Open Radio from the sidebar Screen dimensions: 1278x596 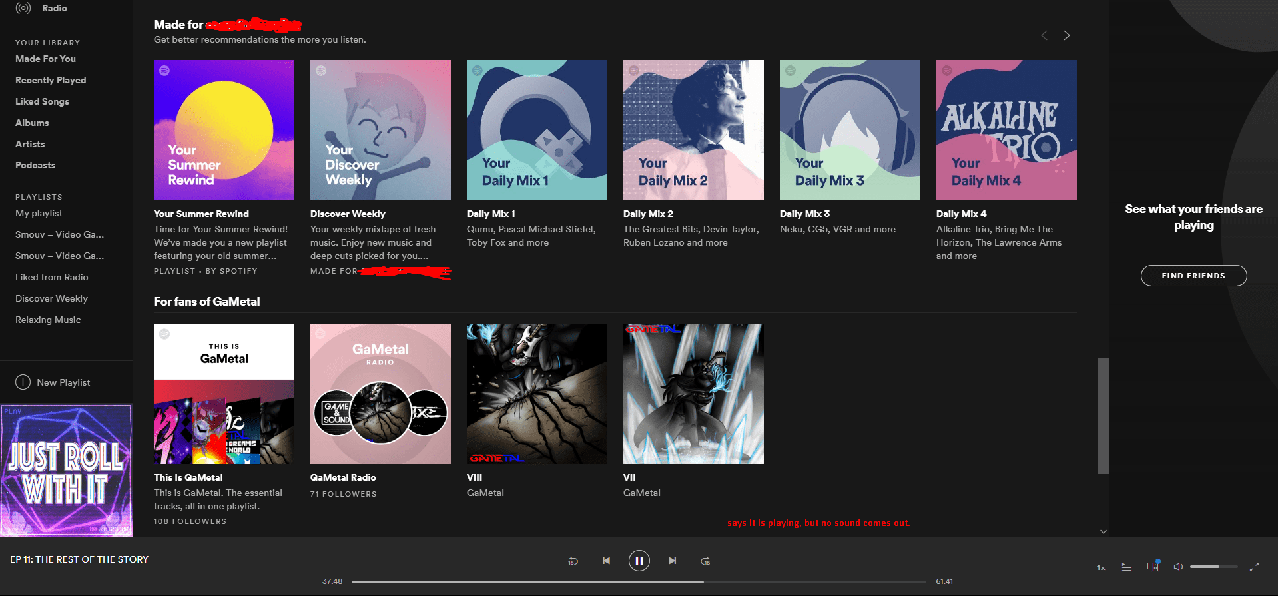point(41,8)
